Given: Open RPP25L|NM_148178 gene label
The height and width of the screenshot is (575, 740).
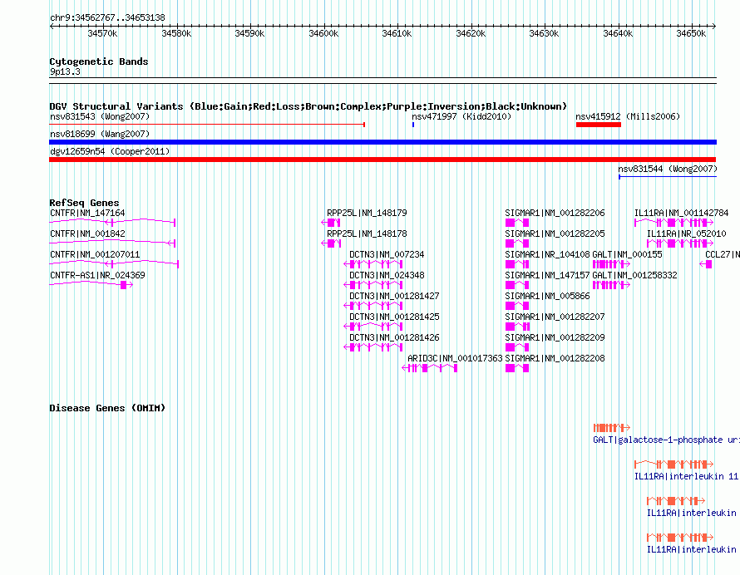Looking at the screenshot, I should pos(367,234).
